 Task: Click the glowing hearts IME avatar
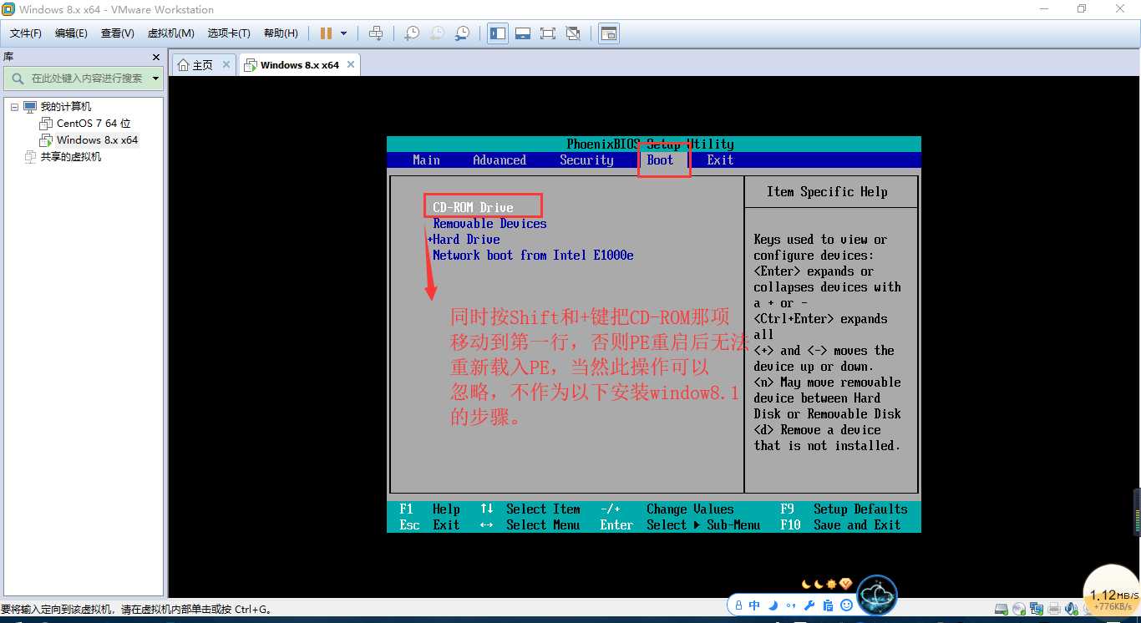click(x=877, y=595)
